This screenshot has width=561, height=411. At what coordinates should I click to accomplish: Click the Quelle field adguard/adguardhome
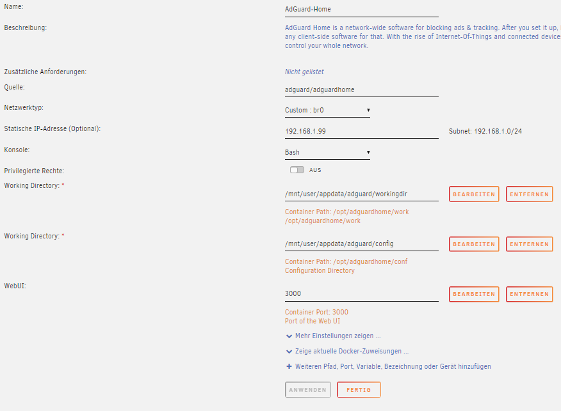pos(361,90)
